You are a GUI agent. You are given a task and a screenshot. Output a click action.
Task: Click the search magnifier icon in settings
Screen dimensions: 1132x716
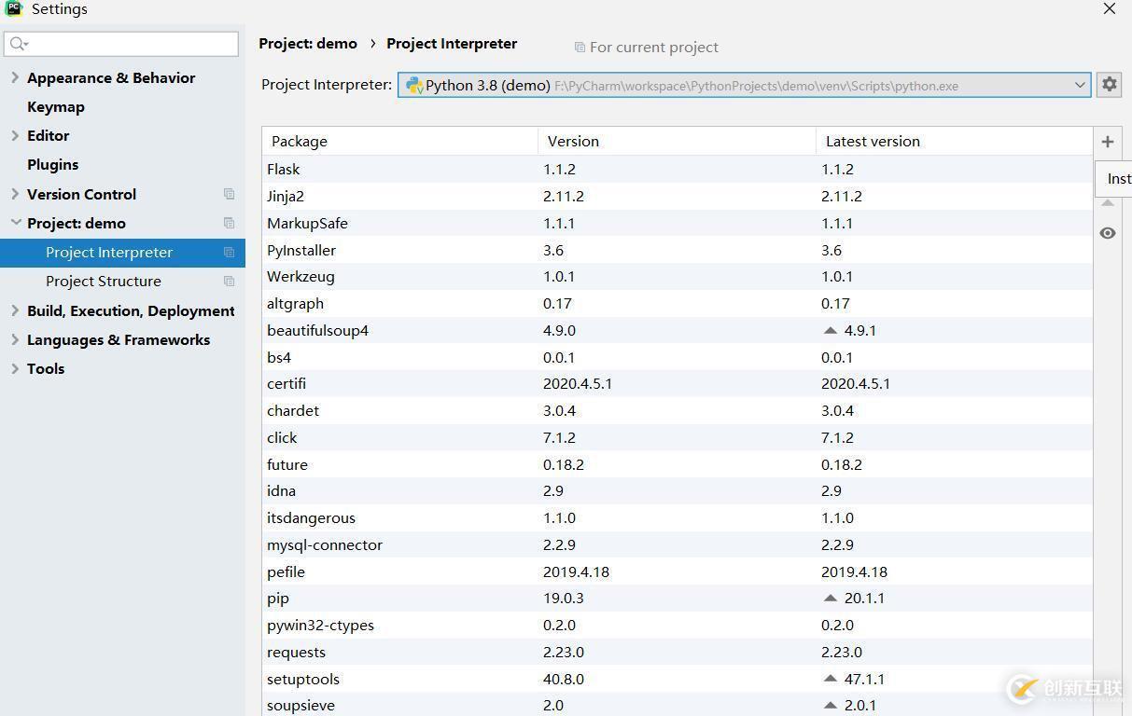pos(18,44)
